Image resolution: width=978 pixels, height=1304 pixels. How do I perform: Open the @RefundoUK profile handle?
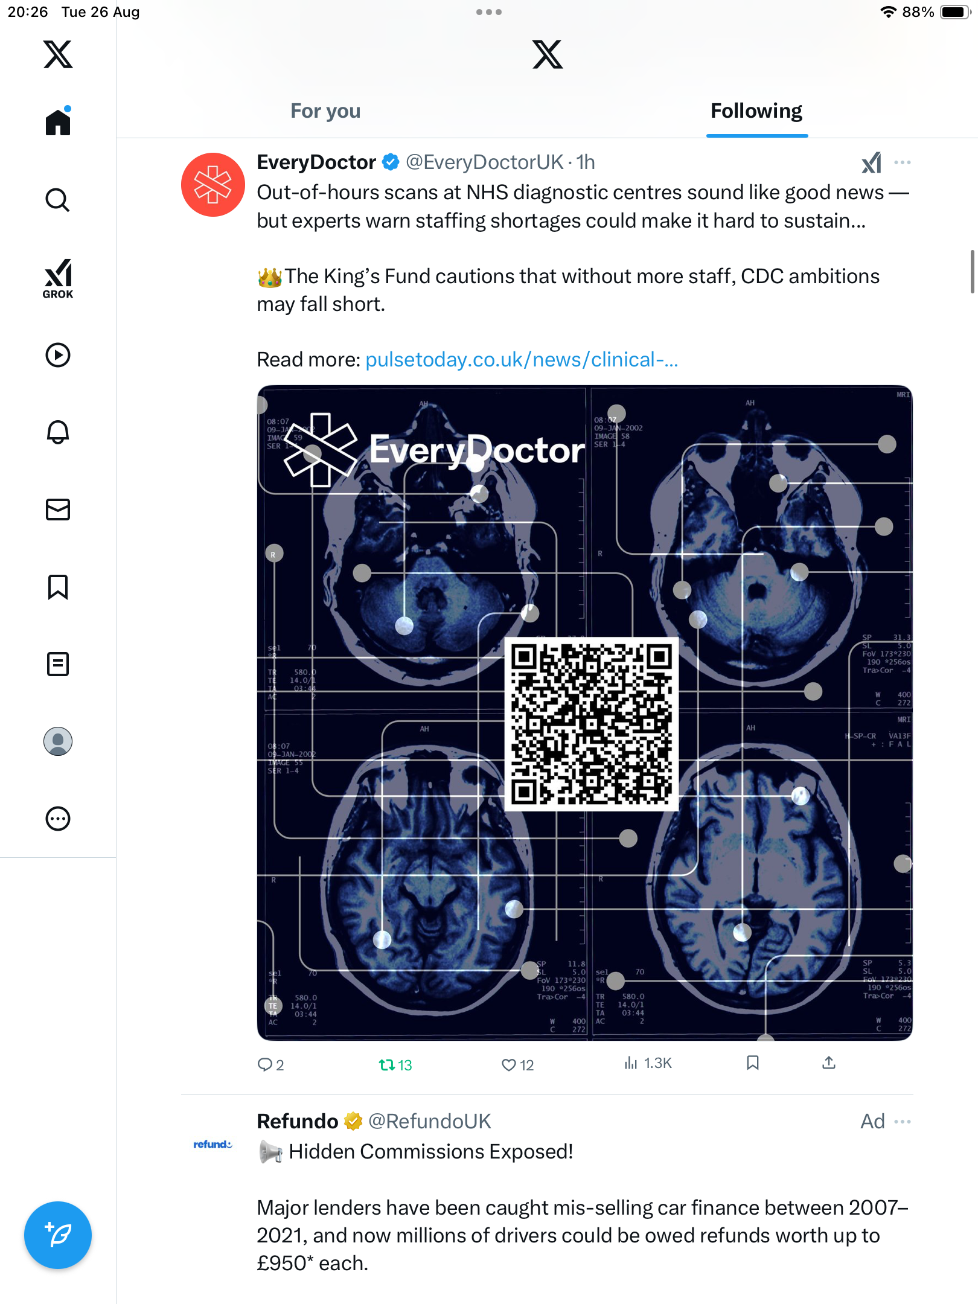[x=430, y=1122]
